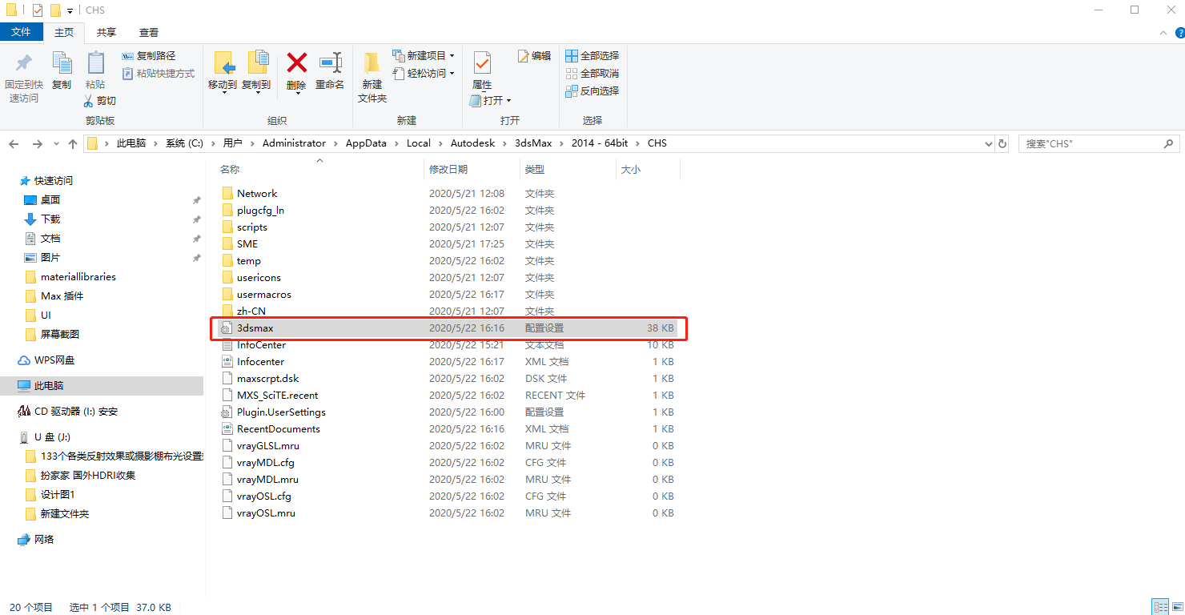The width and height of the screenshot is (1185, 615).
Task: Sort by the Size (大小) column header
Action: [631, 170]
